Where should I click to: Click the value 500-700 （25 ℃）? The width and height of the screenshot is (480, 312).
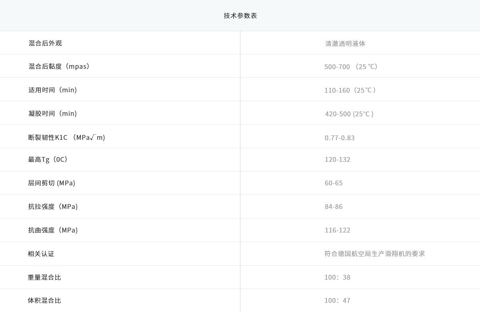pyautogui.click(x=351, y=67)
